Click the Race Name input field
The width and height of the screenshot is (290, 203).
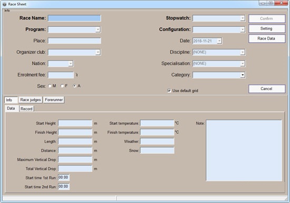pyautogui.click(x=74, y=18)
